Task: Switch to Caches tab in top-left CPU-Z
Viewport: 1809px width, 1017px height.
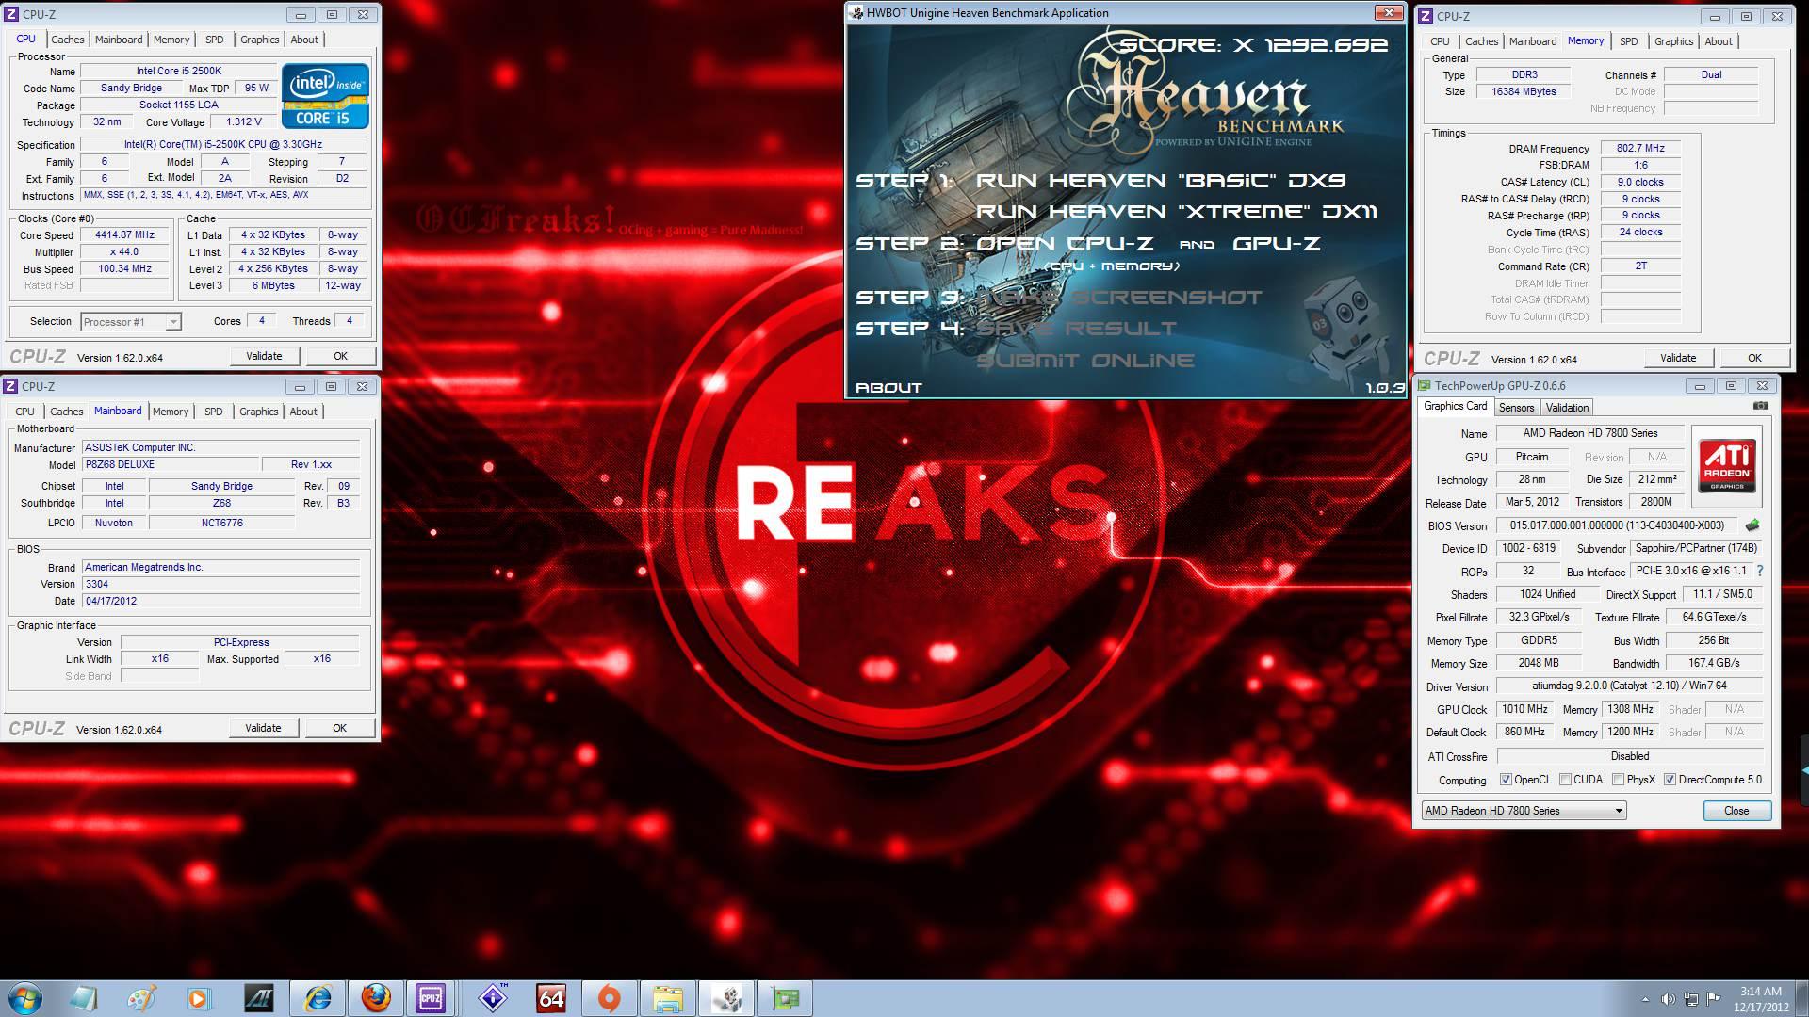Action: 67,40
